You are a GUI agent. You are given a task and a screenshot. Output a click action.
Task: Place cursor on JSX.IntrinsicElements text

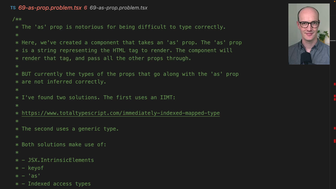[x=61, y=160]
